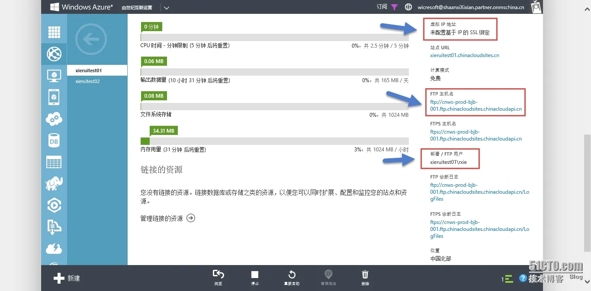This screenshot has width=591, height=291.
Task: Click the 管理链接的资源 arrow button
Action: pyautogui.click(x=191, y=218)
